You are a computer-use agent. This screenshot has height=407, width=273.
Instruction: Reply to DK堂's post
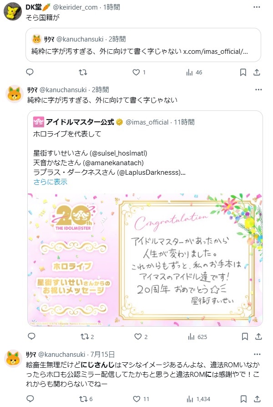(x=30, y=72)
